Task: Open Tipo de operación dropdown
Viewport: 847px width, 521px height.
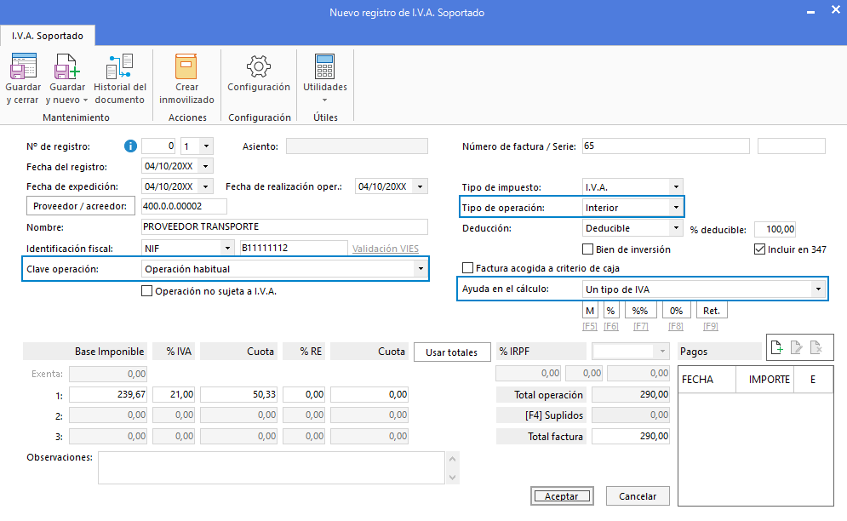Action: [676, 208]
